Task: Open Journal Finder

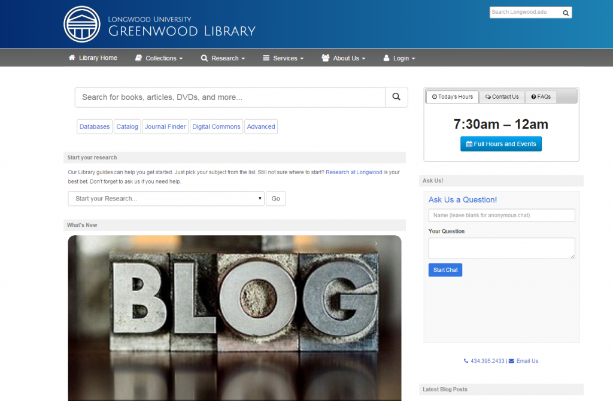Action: tap(165, 127)
